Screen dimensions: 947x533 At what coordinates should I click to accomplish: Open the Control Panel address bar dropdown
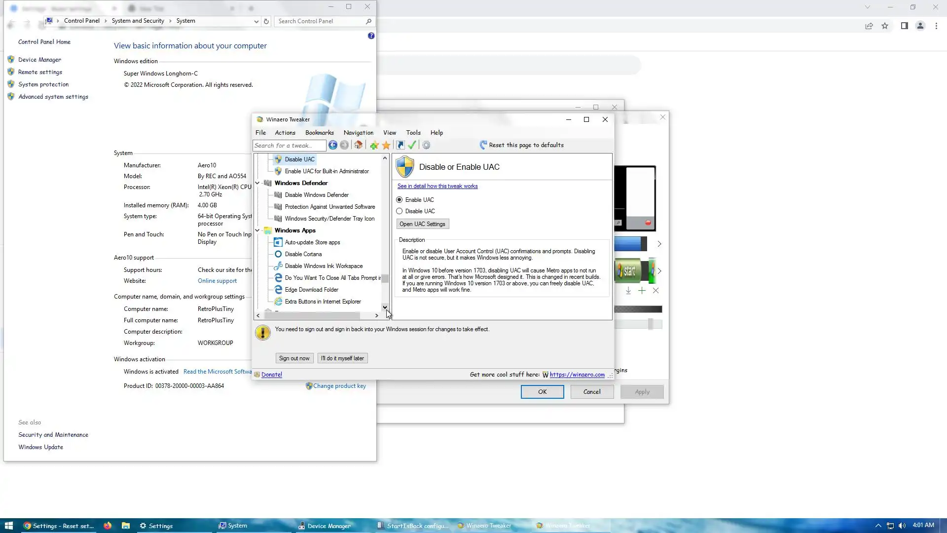[x=256, y=21]
